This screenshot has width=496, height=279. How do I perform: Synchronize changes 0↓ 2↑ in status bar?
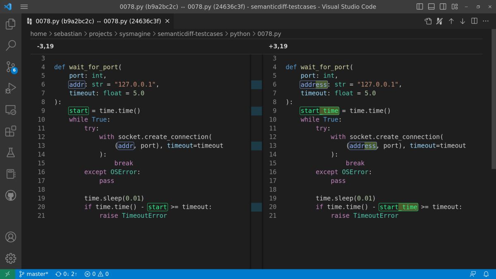(66, 274)
